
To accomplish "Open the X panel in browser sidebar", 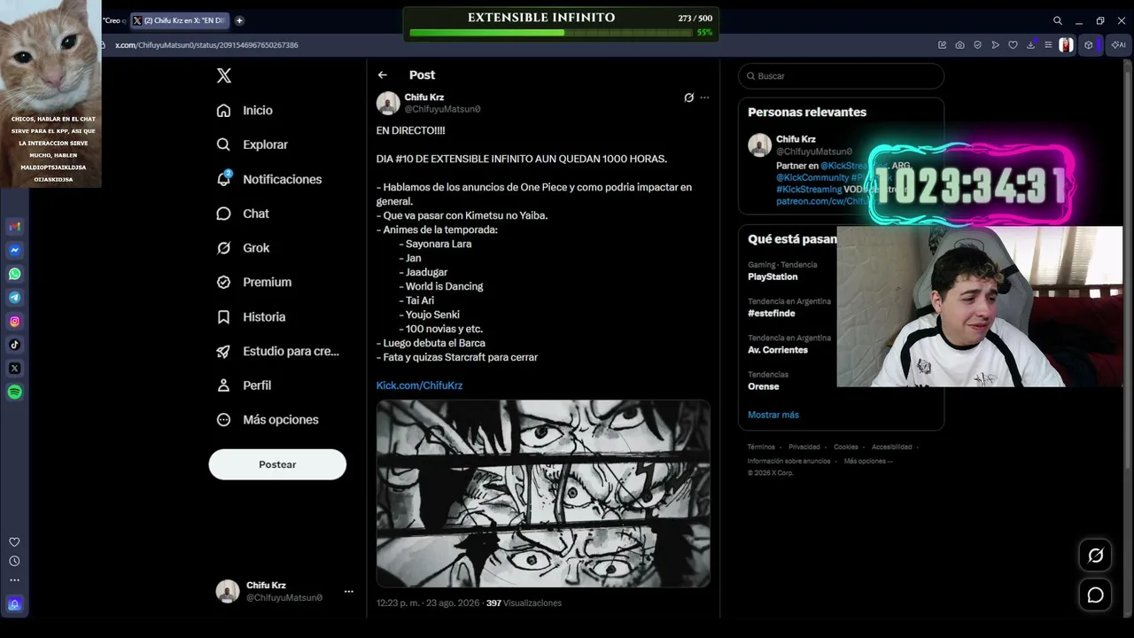I will pyautogui.click(x=15, y=369).
